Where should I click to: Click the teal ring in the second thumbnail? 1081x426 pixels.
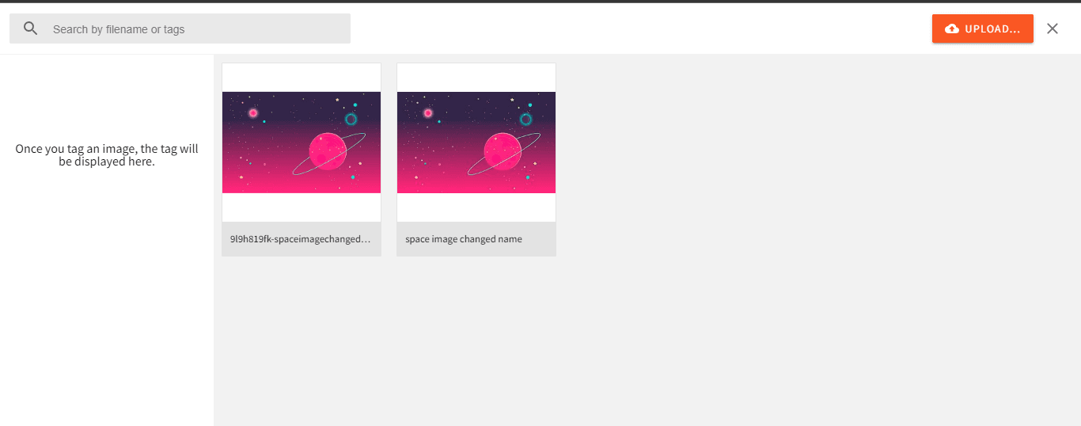click(x=525, y=119)
